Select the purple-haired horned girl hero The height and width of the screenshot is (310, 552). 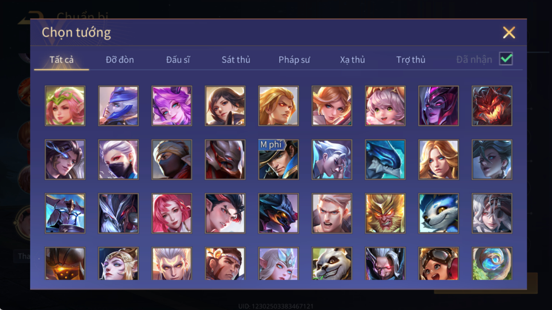point(172,106)
